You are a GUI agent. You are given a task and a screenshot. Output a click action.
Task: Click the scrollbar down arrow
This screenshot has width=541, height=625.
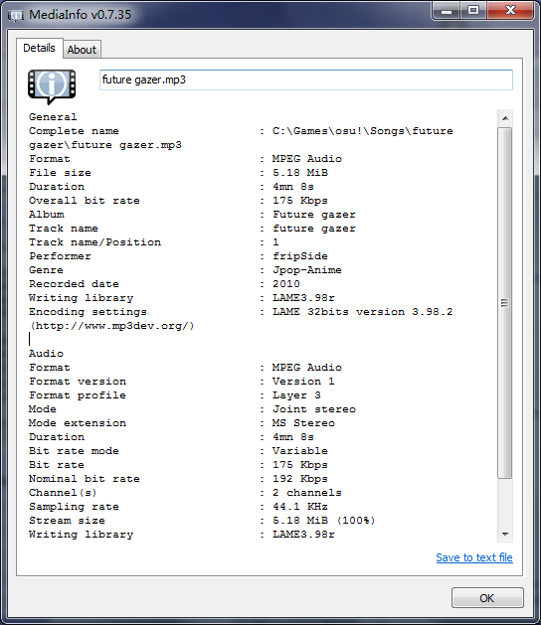tap(505, 535)
